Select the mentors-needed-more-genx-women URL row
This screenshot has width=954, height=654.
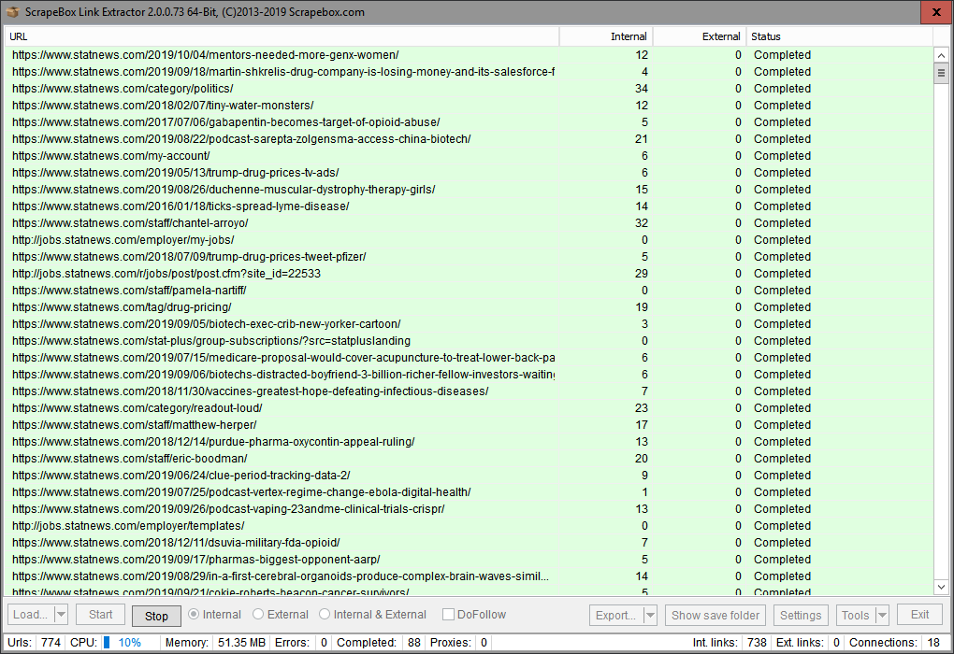[469, 55]
